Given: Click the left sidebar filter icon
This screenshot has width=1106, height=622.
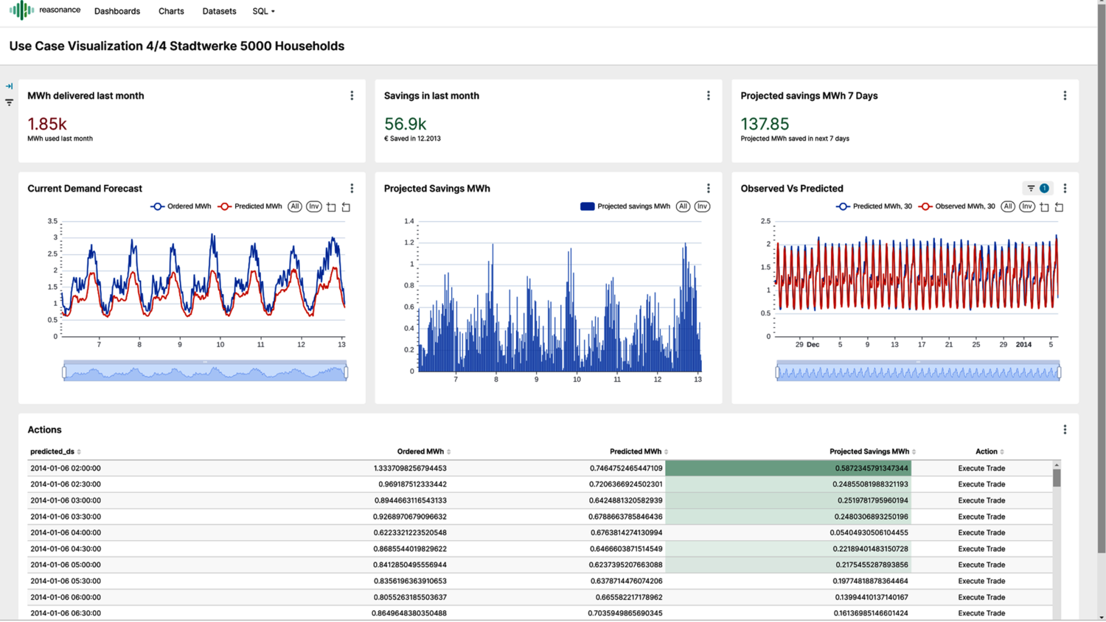Looking at the screenshot, I should [9, 102].
